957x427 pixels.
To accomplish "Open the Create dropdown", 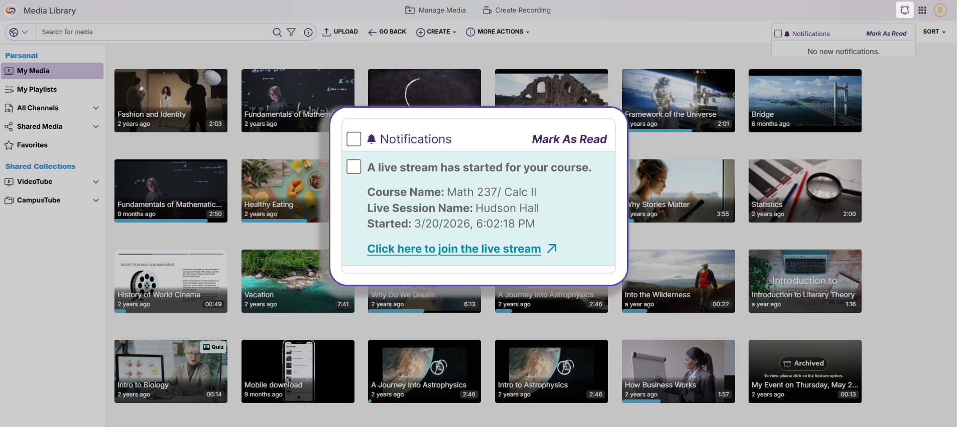I will (x=436, y=32).
